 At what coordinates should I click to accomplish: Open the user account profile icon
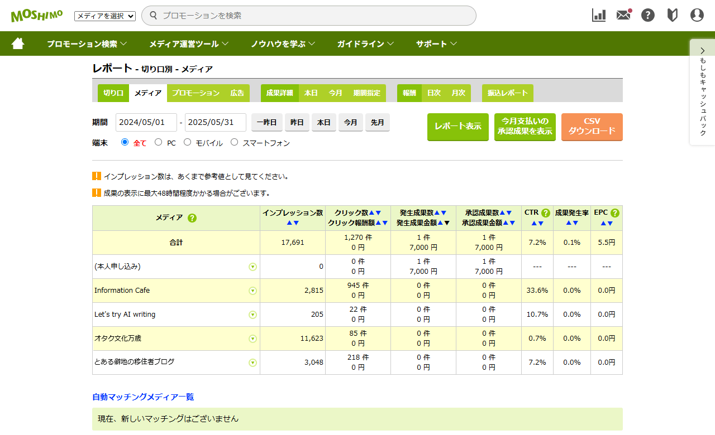697,15
